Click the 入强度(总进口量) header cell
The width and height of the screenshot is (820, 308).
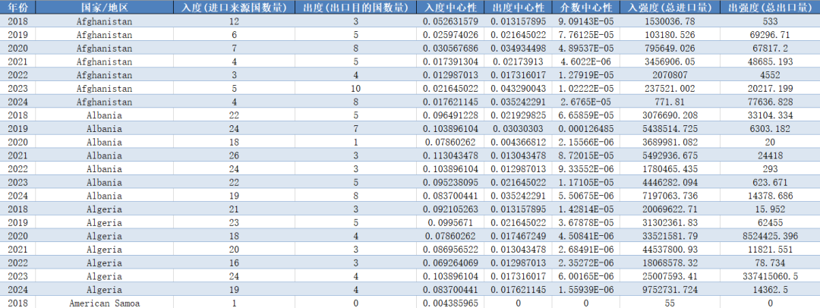pos(670,8)
